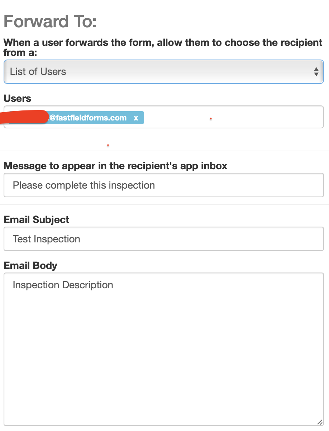Click the Forward To heading
Screen dimensions: 329x431
coord(50,22)
